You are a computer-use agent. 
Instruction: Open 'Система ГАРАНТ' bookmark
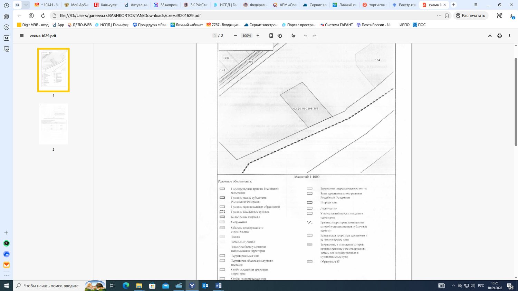(x=336, y=25)
